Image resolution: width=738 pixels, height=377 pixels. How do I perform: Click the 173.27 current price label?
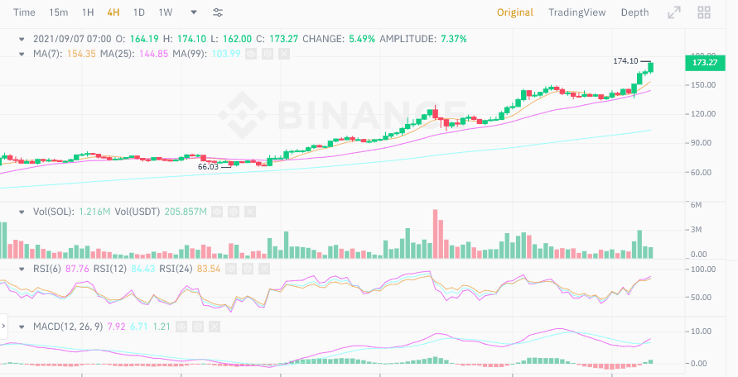click(705, 63)
